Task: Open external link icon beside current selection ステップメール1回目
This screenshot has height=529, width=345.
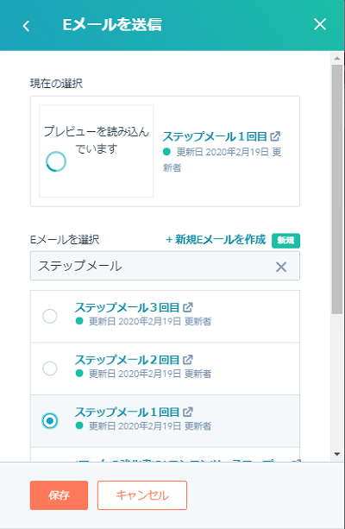Action: (x=275, y=136)
